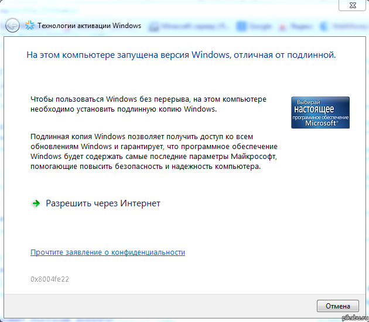Image resolution: width=369 pixels, height=322 pixels.
Task: Click the genuine Microsoft software badge
Action: pyautogui.click(x=320, y=113)
